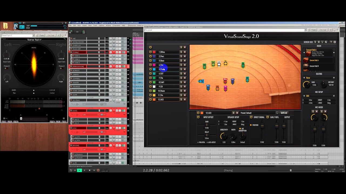Open VirtualSoundStage settings gear icon
This screenshot has height=194, width=346.
[x=335, y=42]
